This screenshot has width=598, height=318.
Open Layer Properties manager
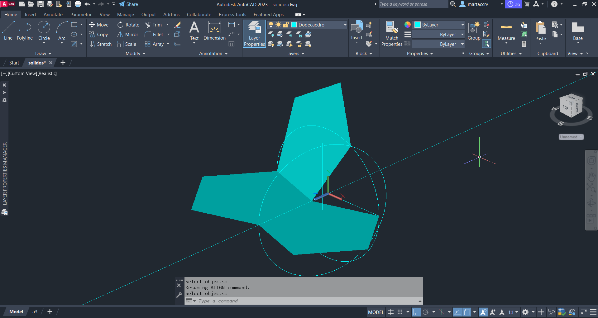[254, 34]
